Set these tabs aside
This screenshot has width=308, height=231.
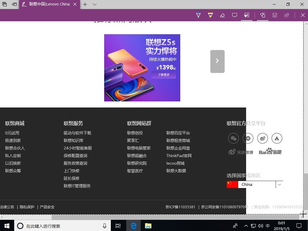(14, 4)
